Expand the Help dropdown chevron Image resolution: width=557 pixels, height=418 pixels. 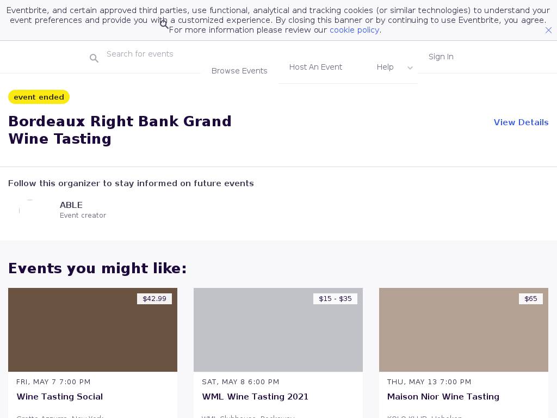click(410, 68)
